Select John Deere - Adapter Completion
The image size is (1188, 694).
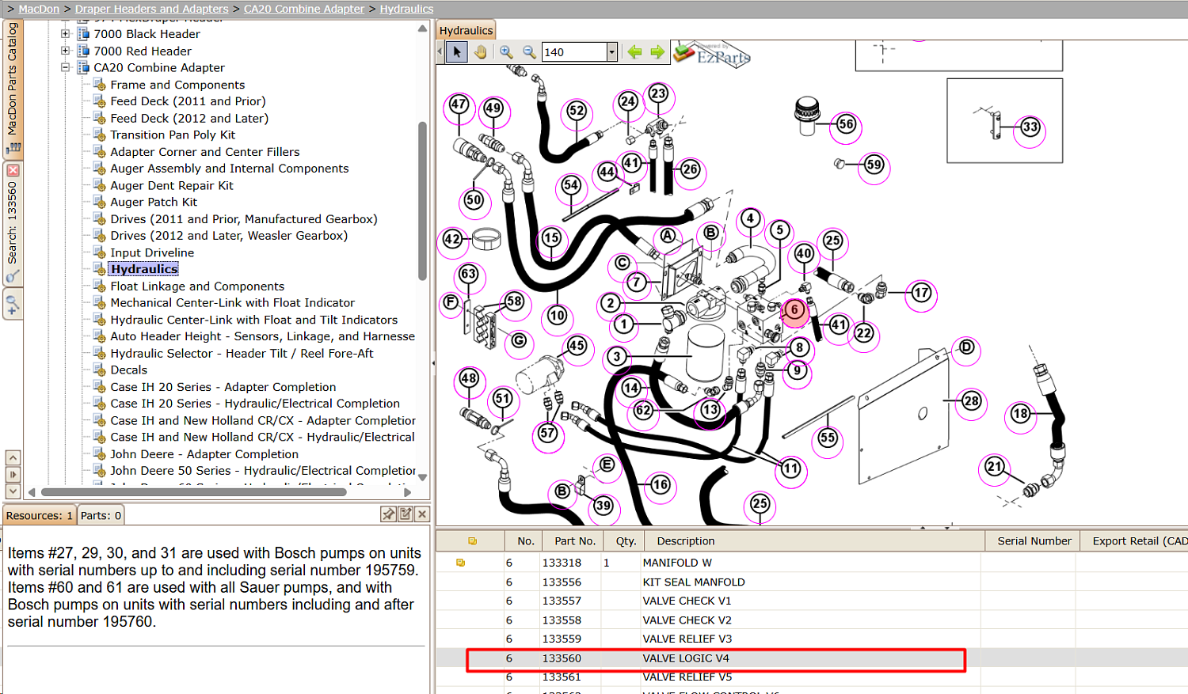pos(204,454)
